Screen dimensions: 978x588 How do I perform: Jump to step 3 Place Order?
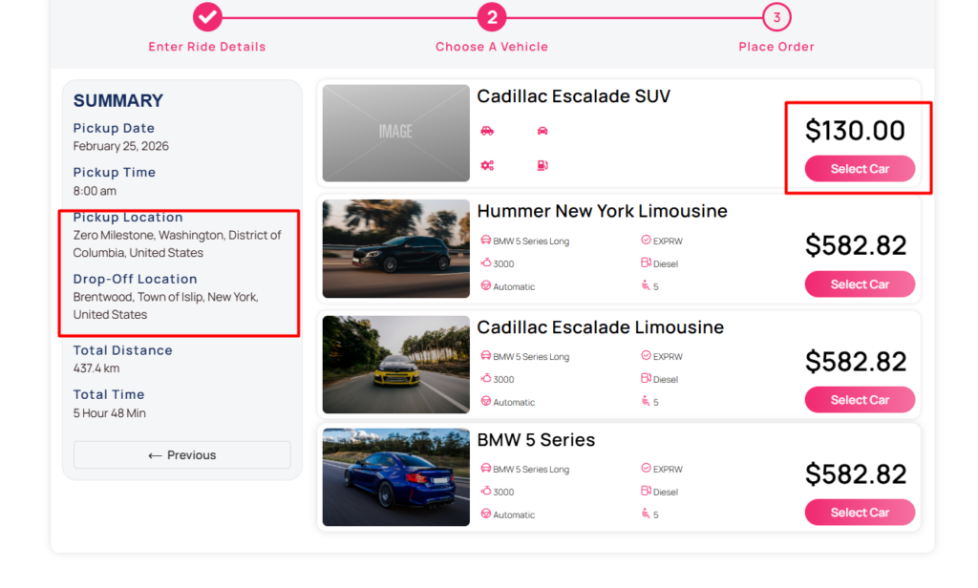click(776, 16)
